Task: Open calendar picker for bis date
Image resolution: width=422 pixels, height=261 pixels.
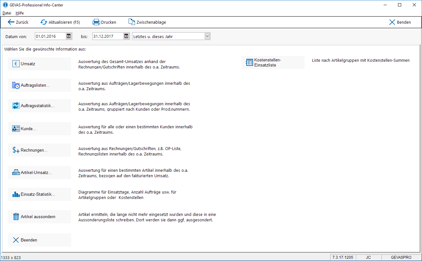Action: coord(126,36)
